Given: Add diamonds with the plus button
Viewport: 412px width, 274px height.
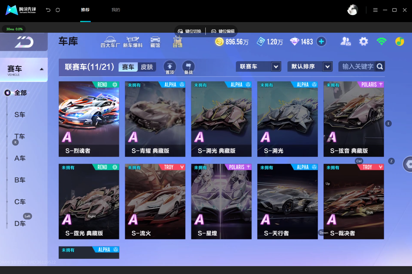Looking at the screenshot, I should tap(321, 41).
